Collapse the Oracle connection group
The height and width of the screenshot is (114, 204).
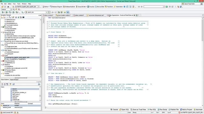[1, 56]
